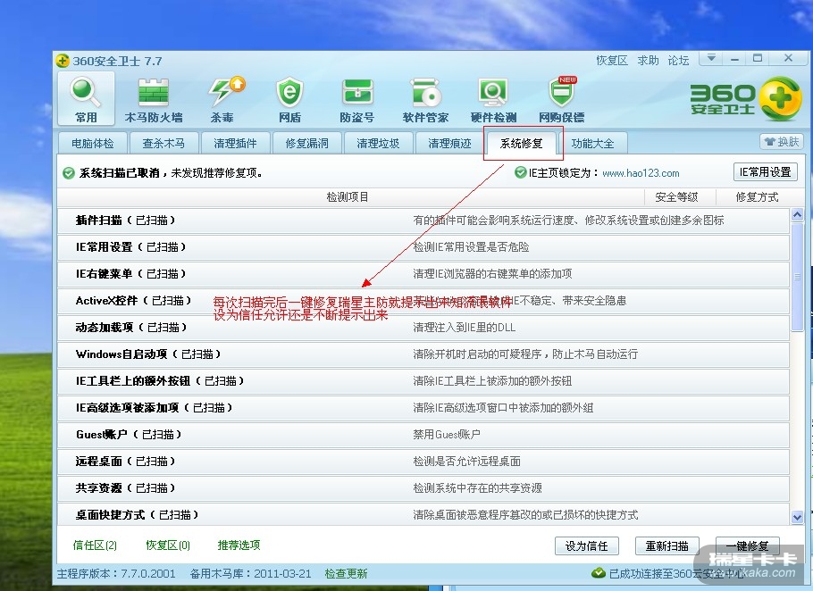
Task: Click the 安全等级 column header
Action: pyautogui.click(x=676, y=196)
